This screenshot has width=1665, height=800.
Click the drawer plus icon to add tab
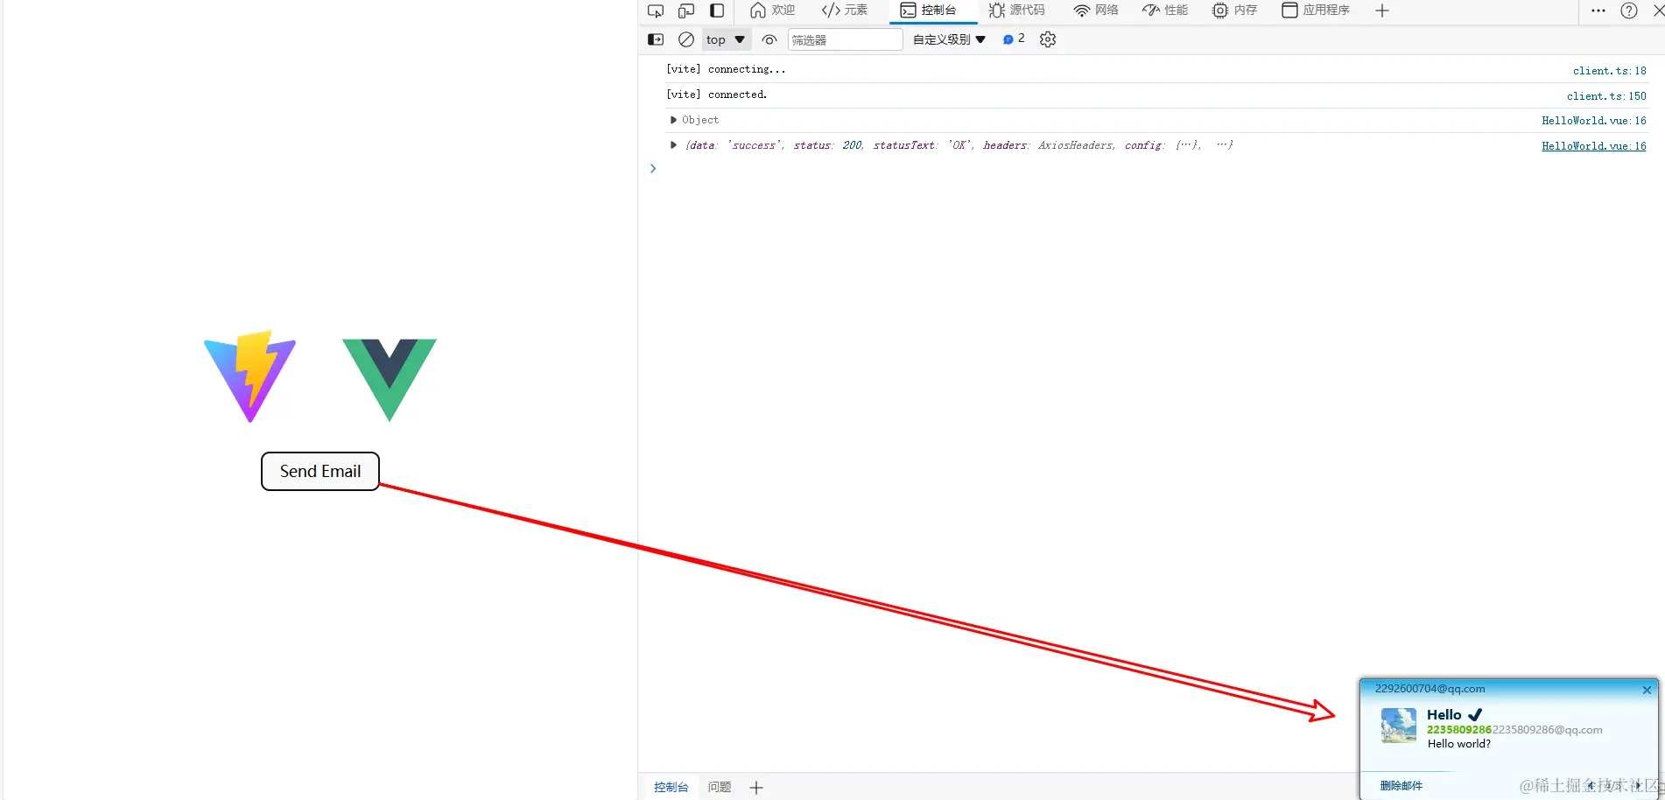pyautogui.click(x=756, y=788)
